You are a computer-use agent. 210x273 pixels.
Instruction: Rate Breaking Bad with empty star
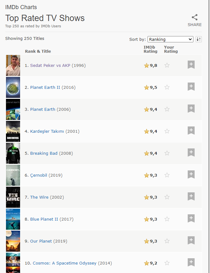(x=167, y=153)
